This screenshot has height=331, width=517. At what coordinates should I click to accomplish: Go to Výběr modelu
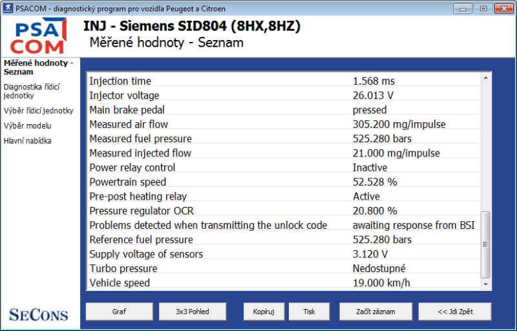(x=27, y=125)
